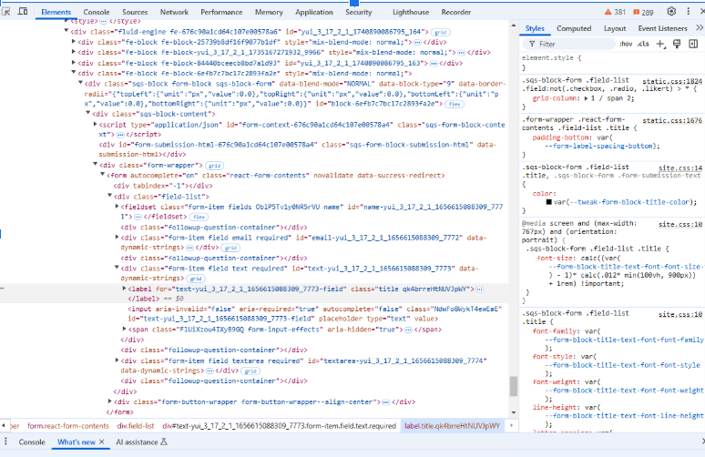Switch to Layout tab in sidebar

(x=615, y=28)
